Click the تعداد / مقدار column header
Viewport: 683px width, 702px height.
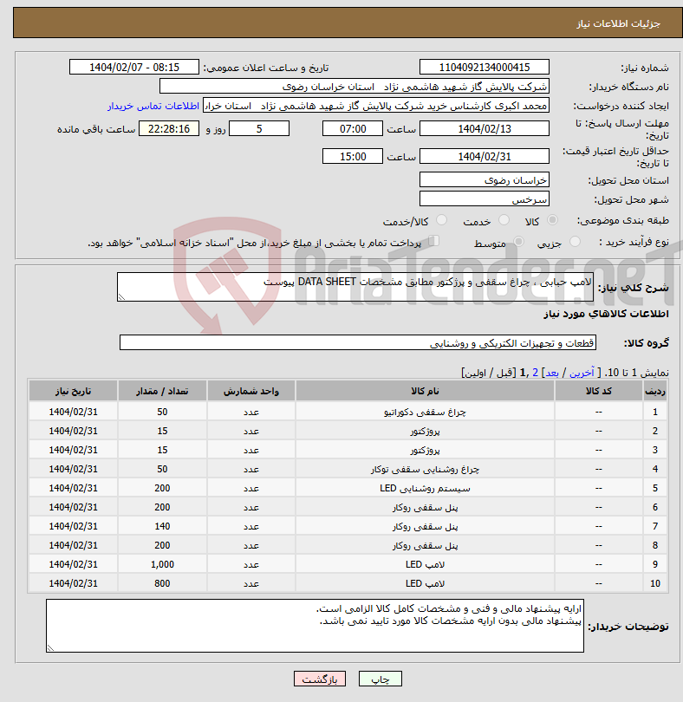click(162, 391)
